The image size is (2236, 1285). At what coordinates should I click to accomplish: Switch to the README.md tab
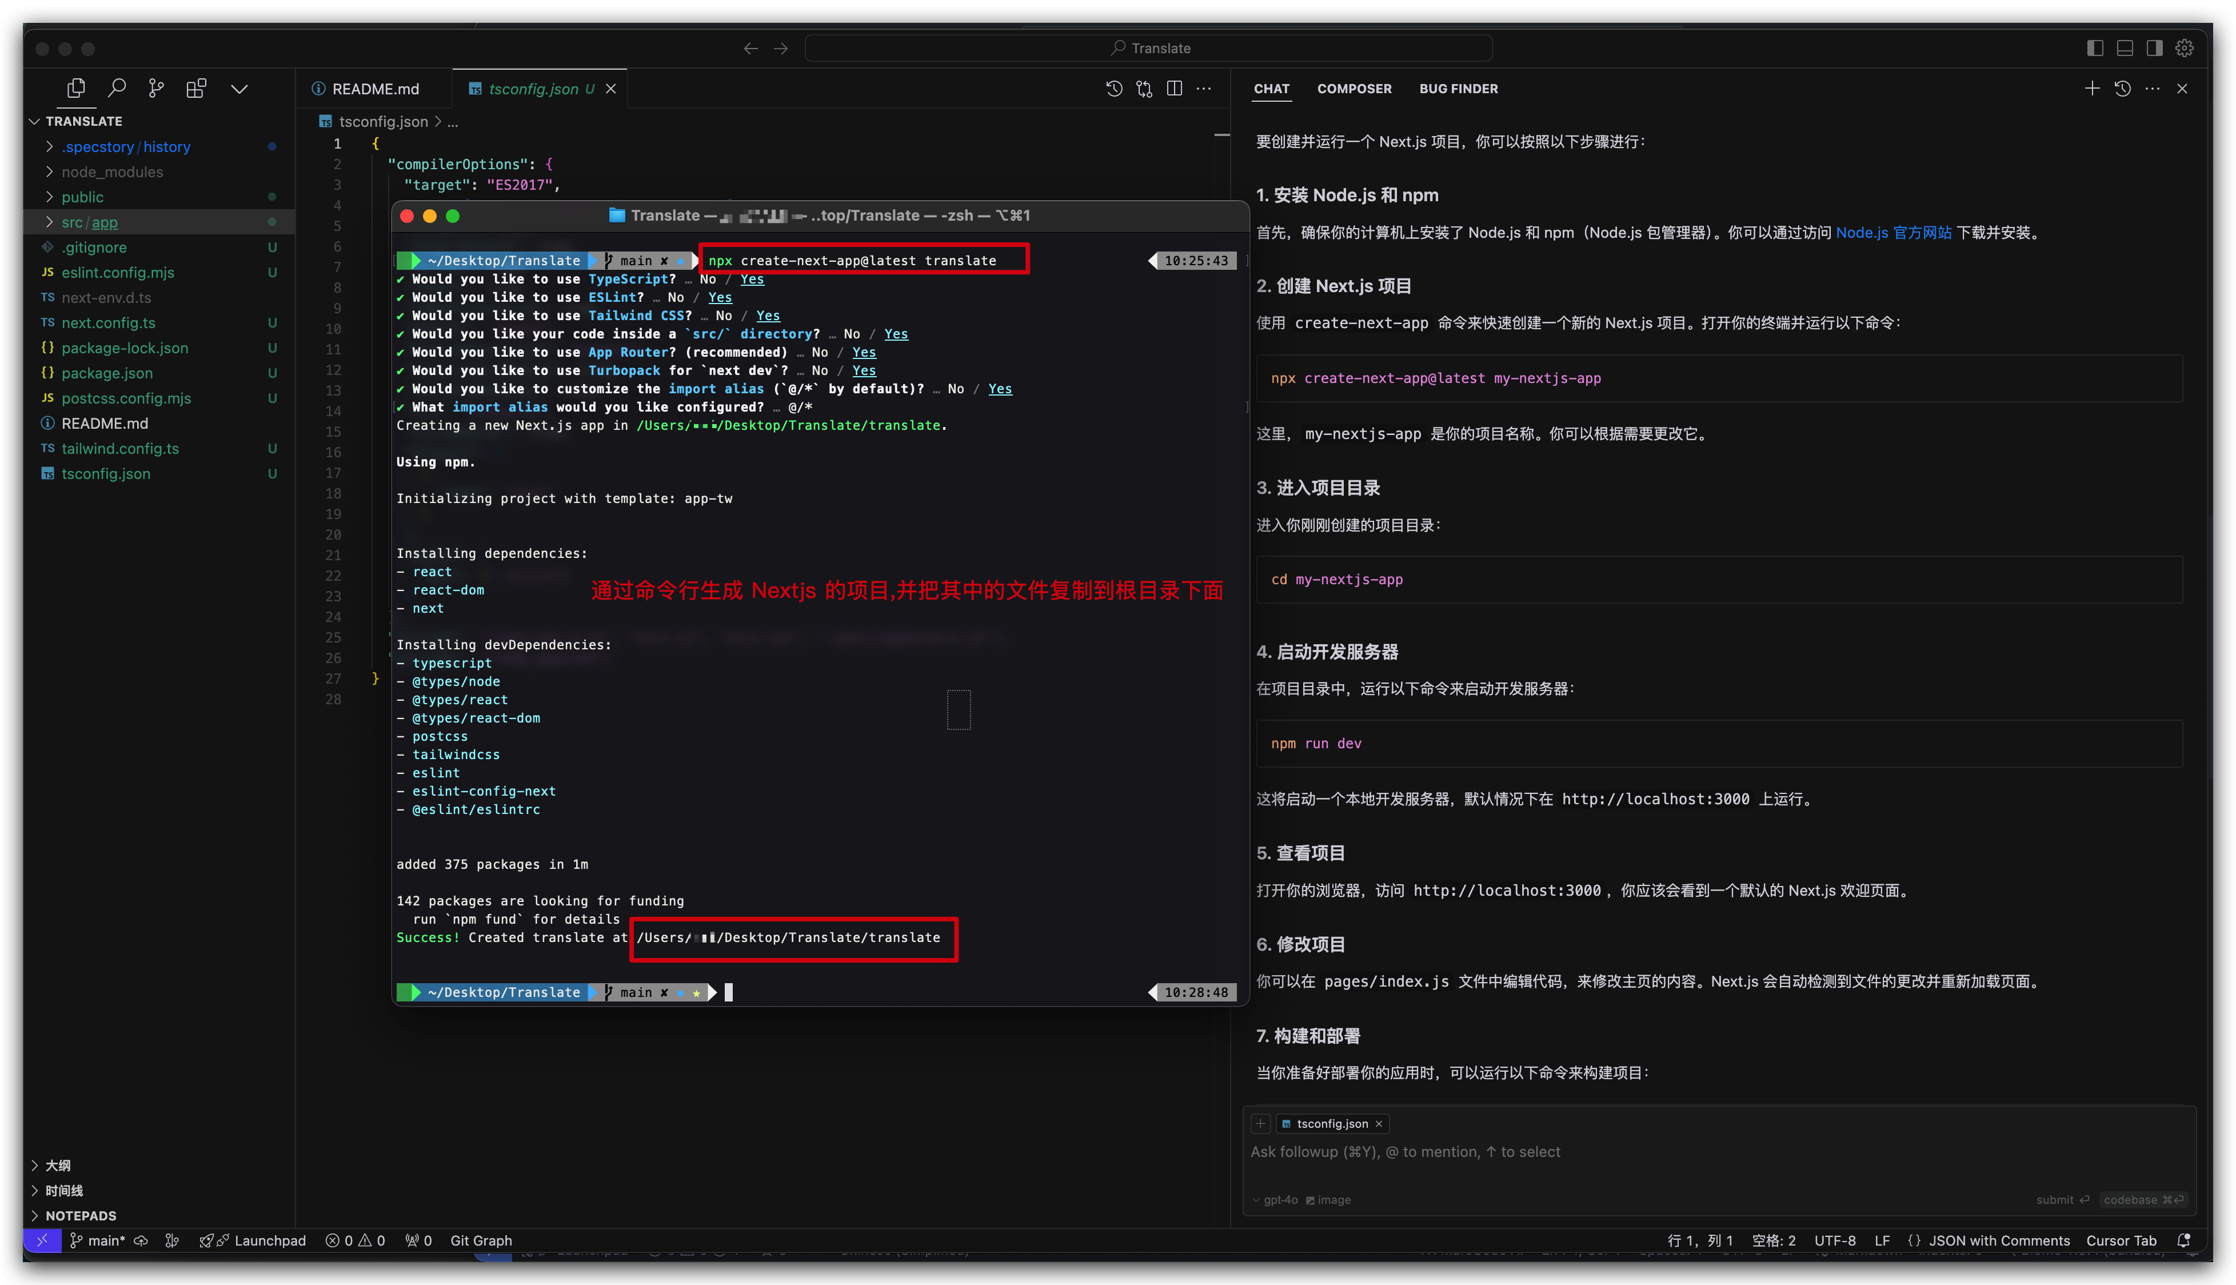pos(374,88)
